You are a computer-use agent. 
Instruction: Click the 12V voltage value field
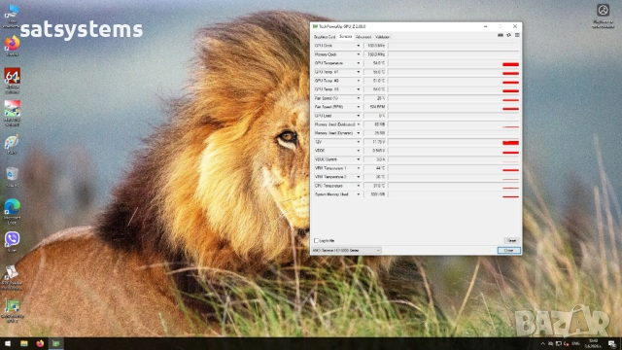(375, 142)
